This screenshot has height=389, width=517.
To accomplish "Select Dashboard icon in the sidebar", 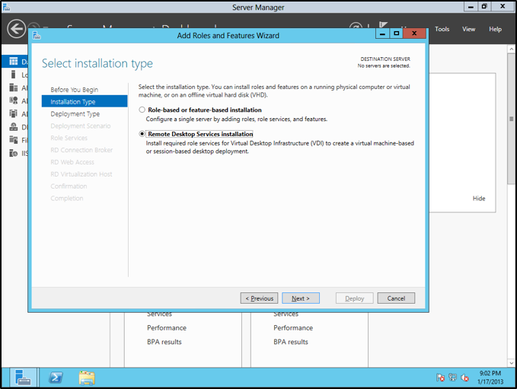I will tap(14, 61).
